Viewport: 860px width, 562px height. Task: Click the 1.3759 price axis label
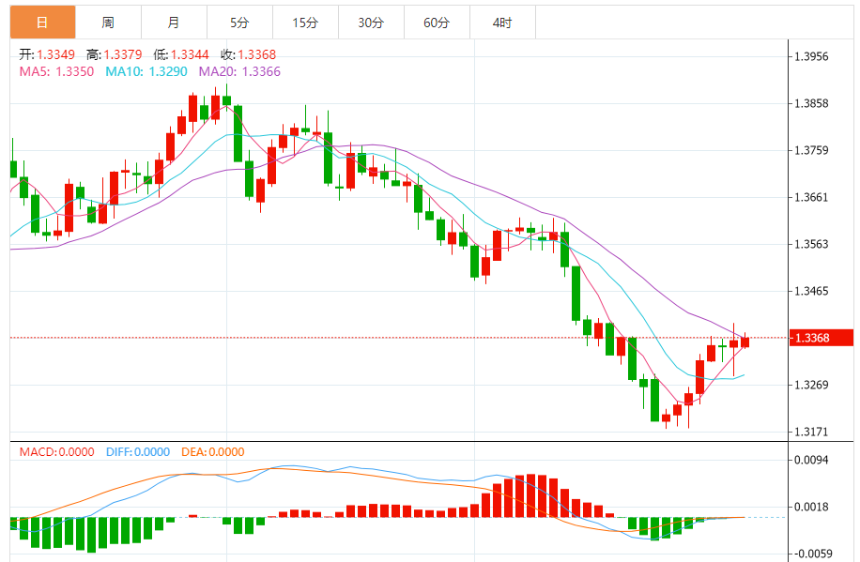(x=812, y=150)
